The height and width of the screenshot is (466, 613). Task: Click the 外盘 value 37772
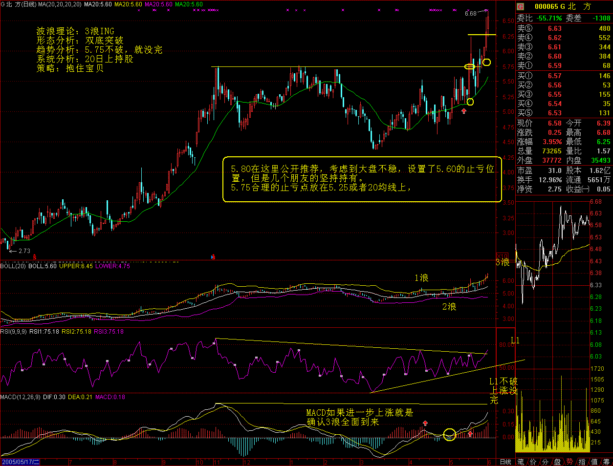point(552,160)
